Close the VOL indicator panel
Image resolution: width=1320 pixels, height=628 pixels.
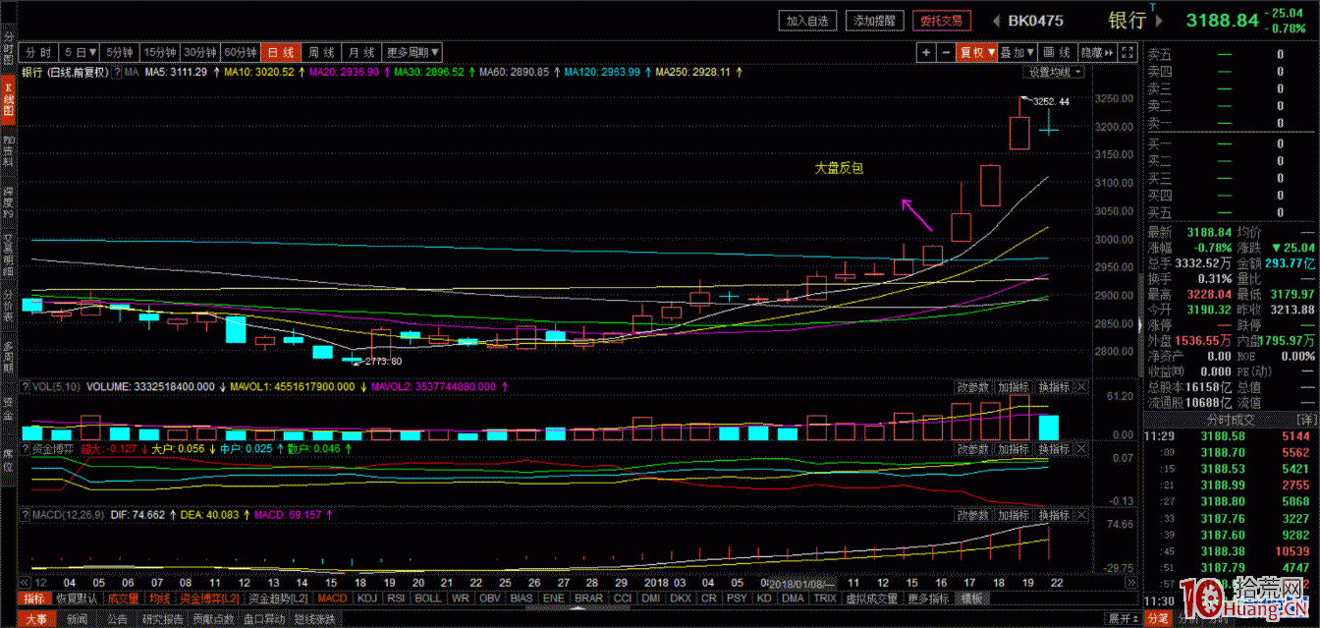[x=1081, y=387]
